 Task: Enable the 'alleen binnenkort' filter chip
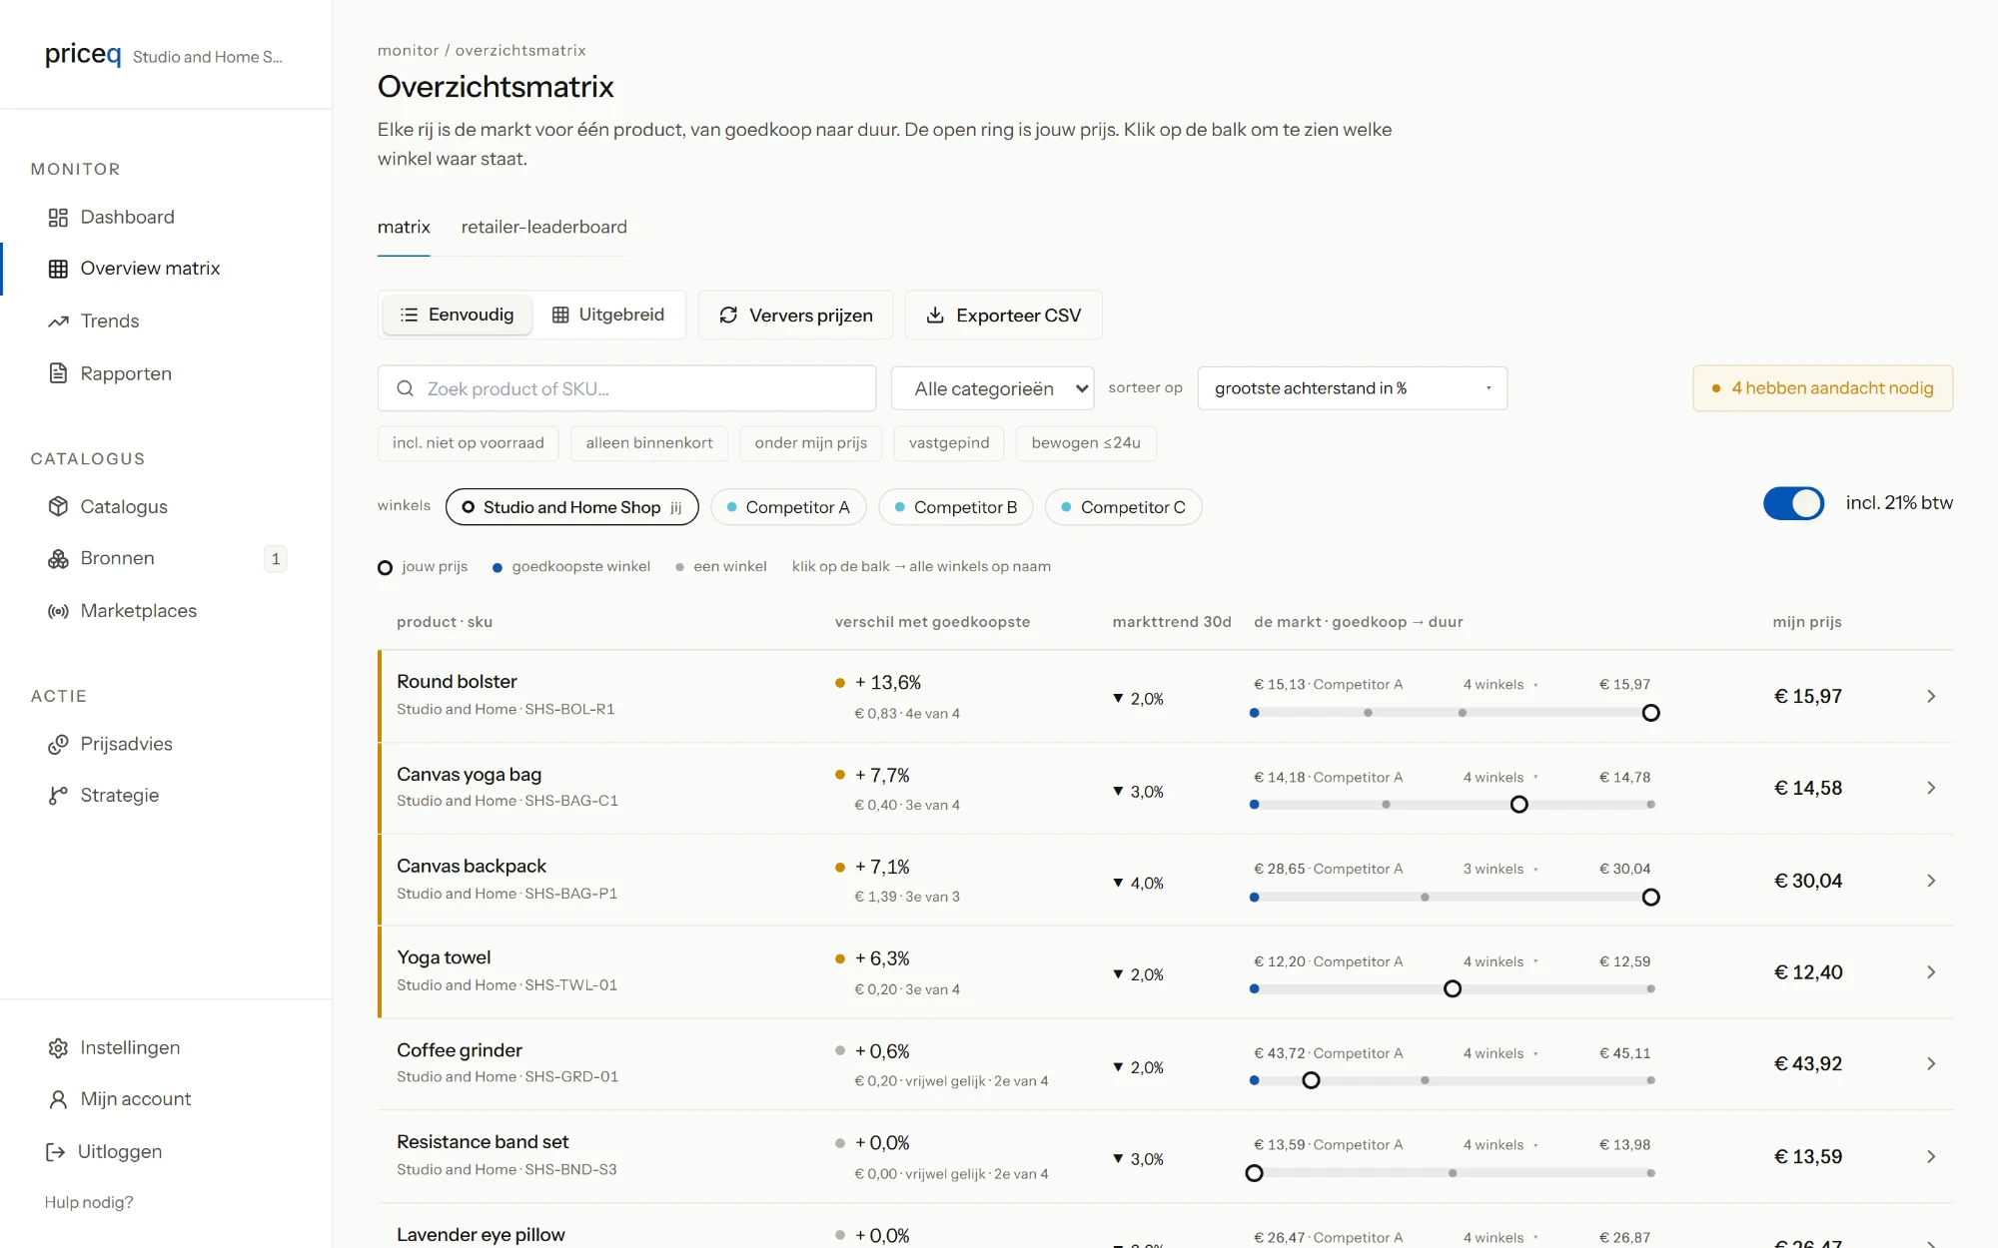point(649,443)
